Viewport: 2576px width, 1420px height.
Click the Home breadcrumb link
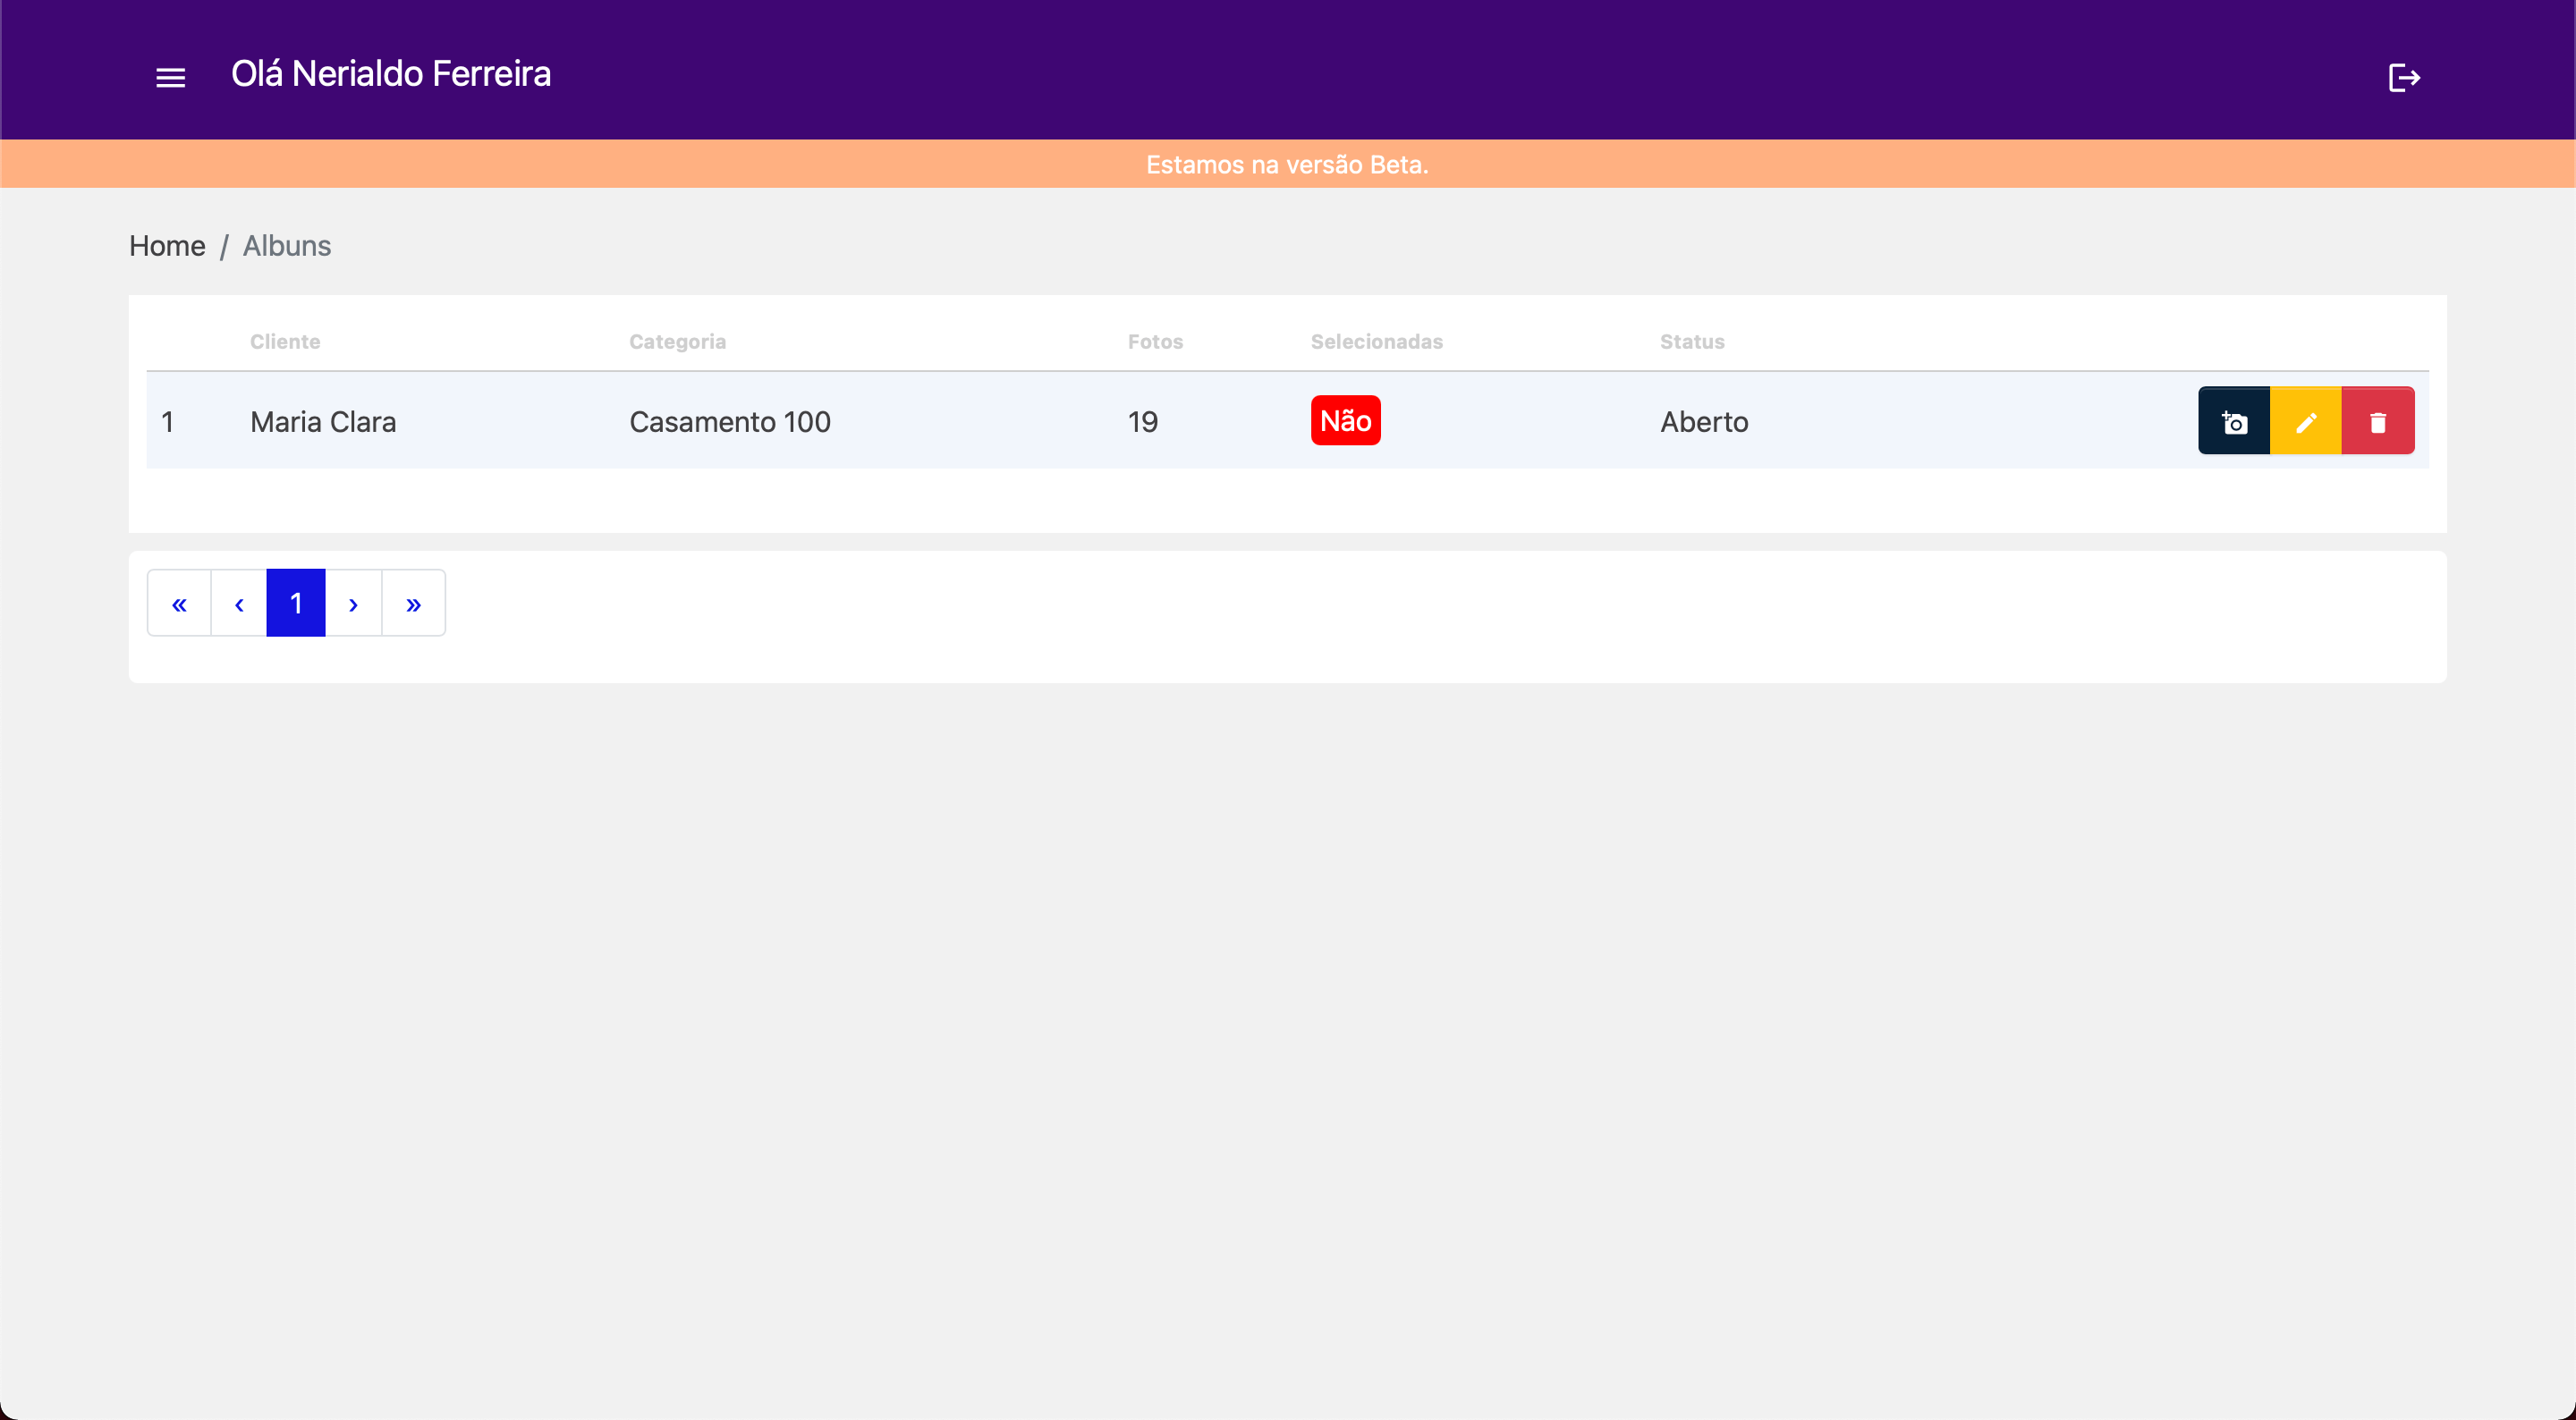click(167, 246)
